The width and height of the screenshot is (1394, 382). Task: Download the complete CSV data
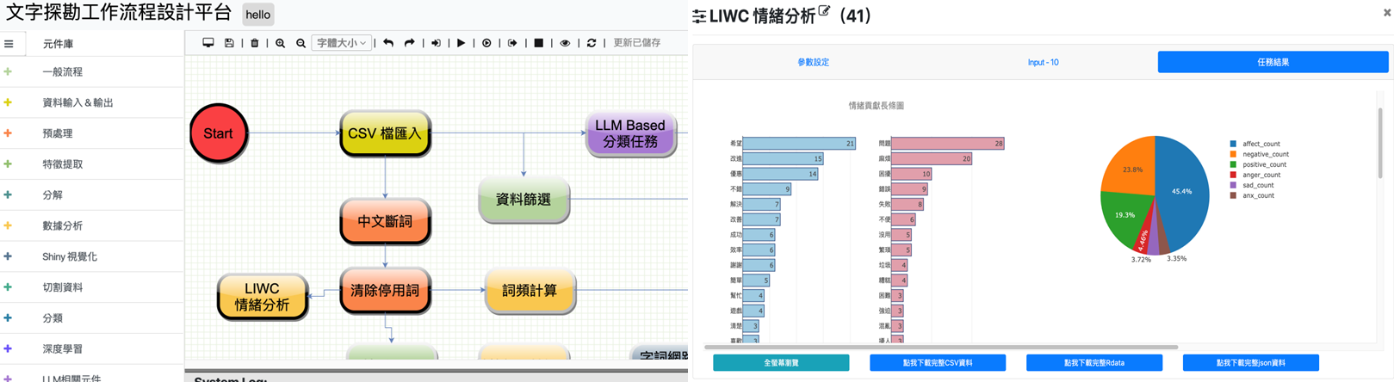click(x=937, y=363)
